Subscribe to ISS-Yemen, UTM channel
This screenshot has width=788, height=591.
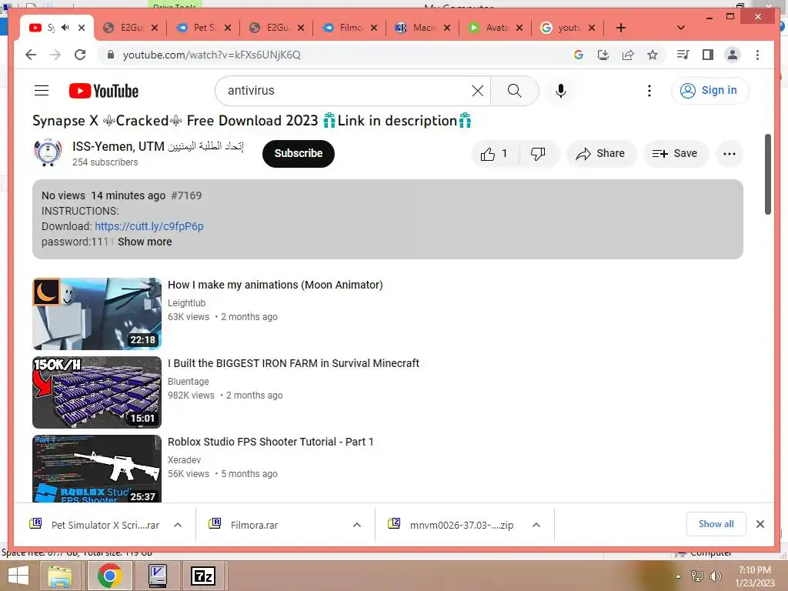(299, 154)
